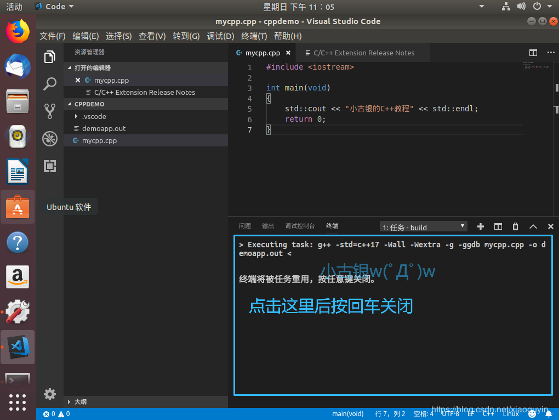This screenshot has height=420, width=559.
Task: Show applications grid in the dock
Action: (x=18, y=402)
